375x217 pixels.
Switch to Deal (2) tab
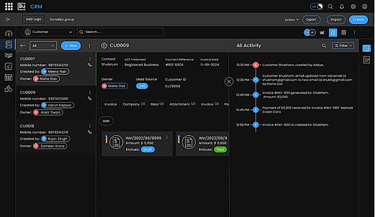[157, 104]
